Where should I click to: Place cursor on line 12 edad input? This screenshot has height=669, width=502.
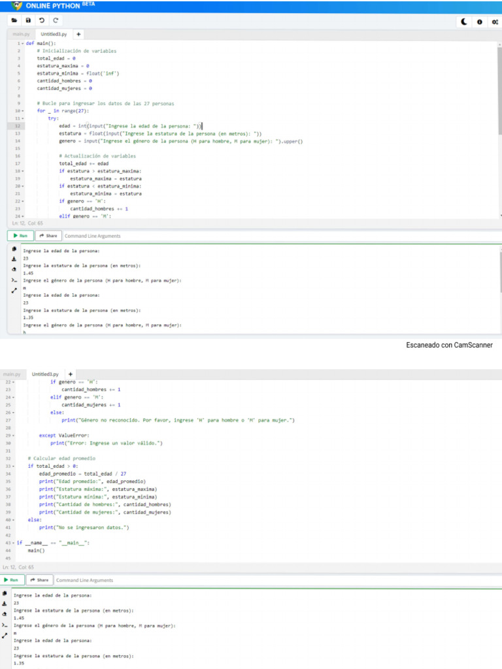click(130, 126)
